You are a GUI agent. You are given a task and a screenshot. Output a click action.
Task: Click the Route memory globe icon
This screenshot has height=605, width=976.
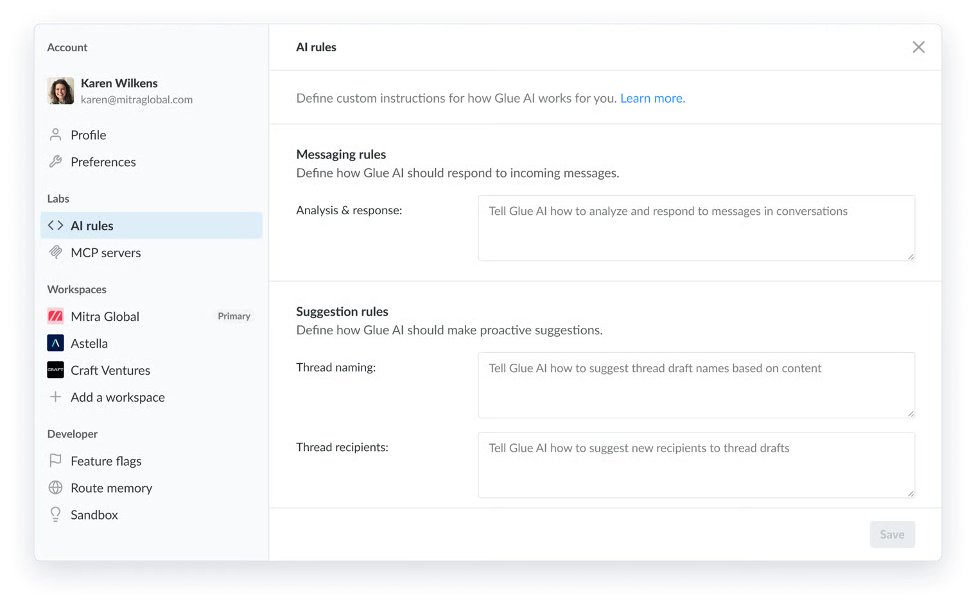56,488
